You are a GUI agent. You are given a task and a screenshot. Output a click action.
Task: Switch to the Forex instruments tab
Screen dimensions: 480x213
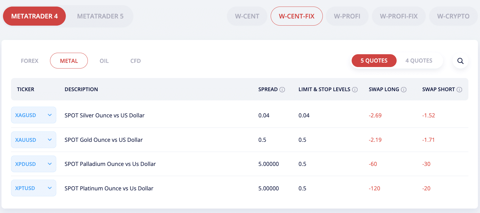point(29,61)
